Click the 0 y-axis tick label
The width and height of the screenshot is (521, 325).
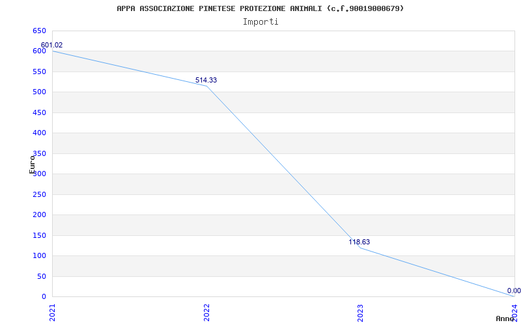tap(44, 297)
